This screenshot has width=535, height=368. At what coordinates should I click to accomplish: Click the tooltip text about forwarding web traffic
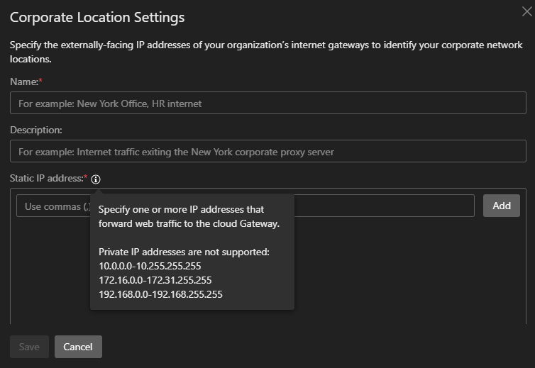189,216
